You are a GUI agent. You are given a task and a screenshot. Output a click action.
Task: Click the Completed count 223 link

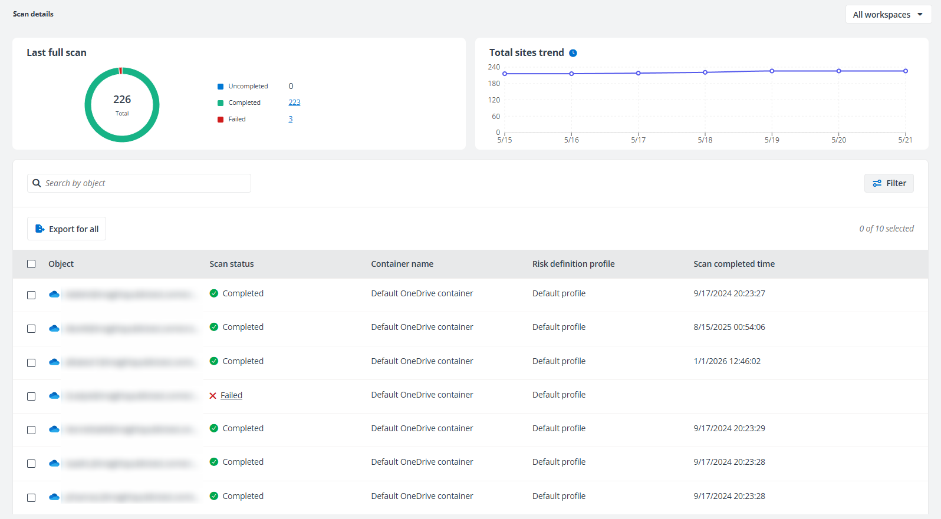pyautogui.click(x=295, y=103)
